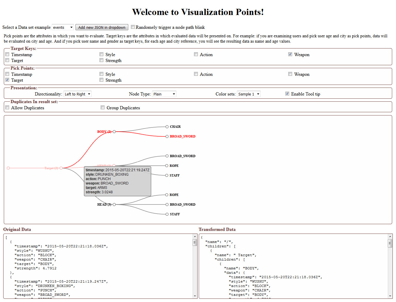Open the events data set dropdown
This screenshot has width=396, height=302.
63,27
